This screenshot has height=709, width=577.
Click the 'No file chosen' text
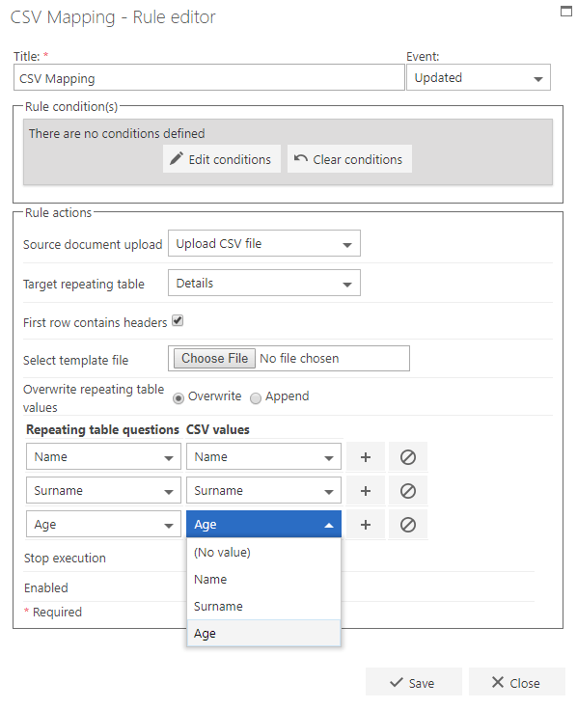[299, 359]
